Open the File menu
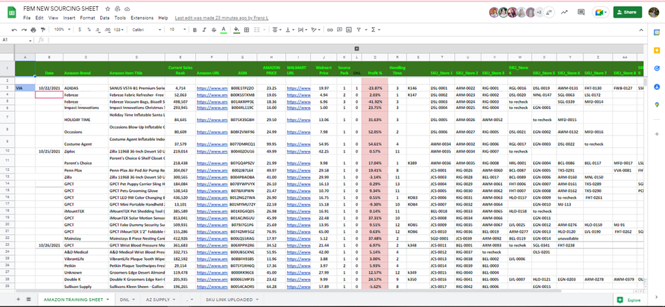The height and width of the screenshot is (307, 665). [27, 18]
